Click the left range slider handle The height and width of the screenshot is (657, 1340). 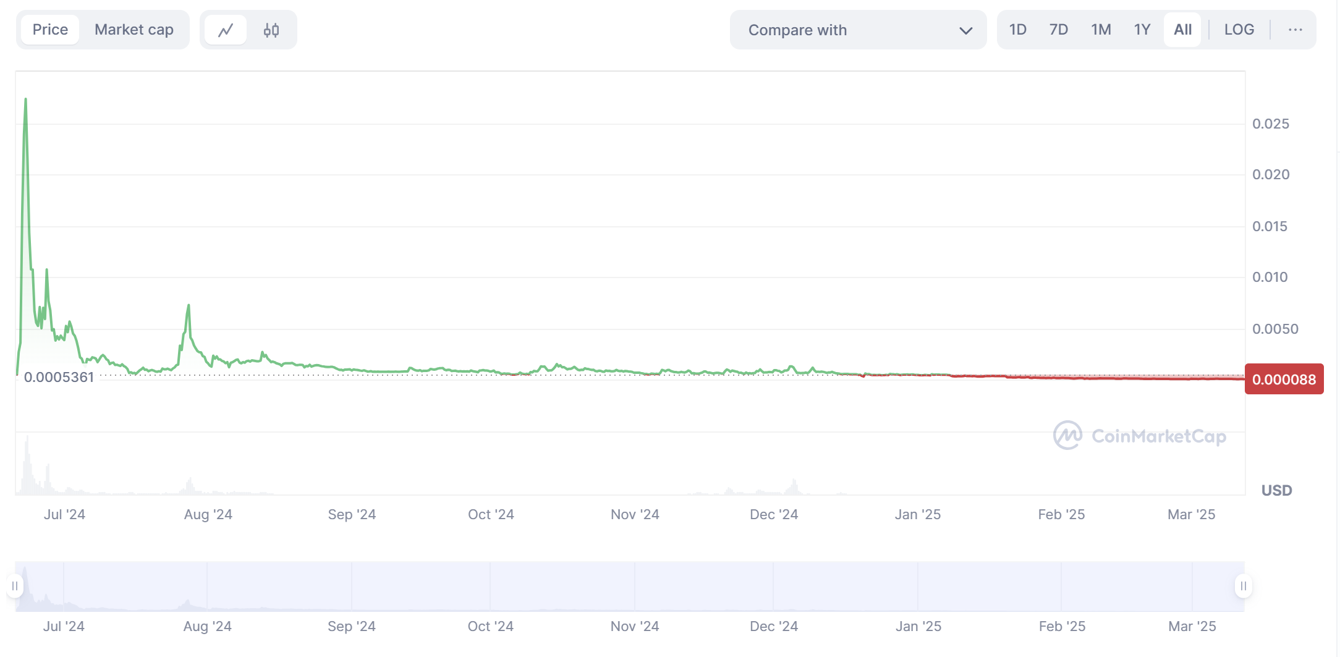(x=15, y=586)
